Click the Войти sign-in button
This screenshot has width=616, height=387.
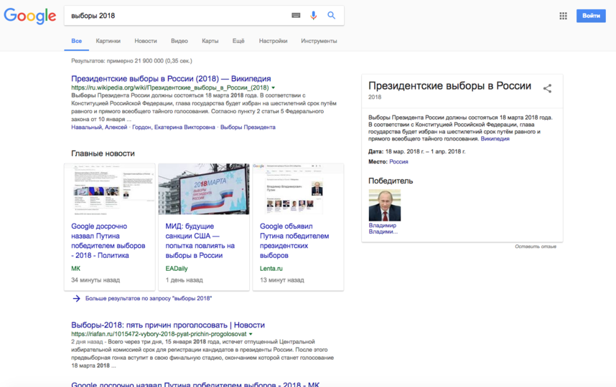tap(591, 16)
